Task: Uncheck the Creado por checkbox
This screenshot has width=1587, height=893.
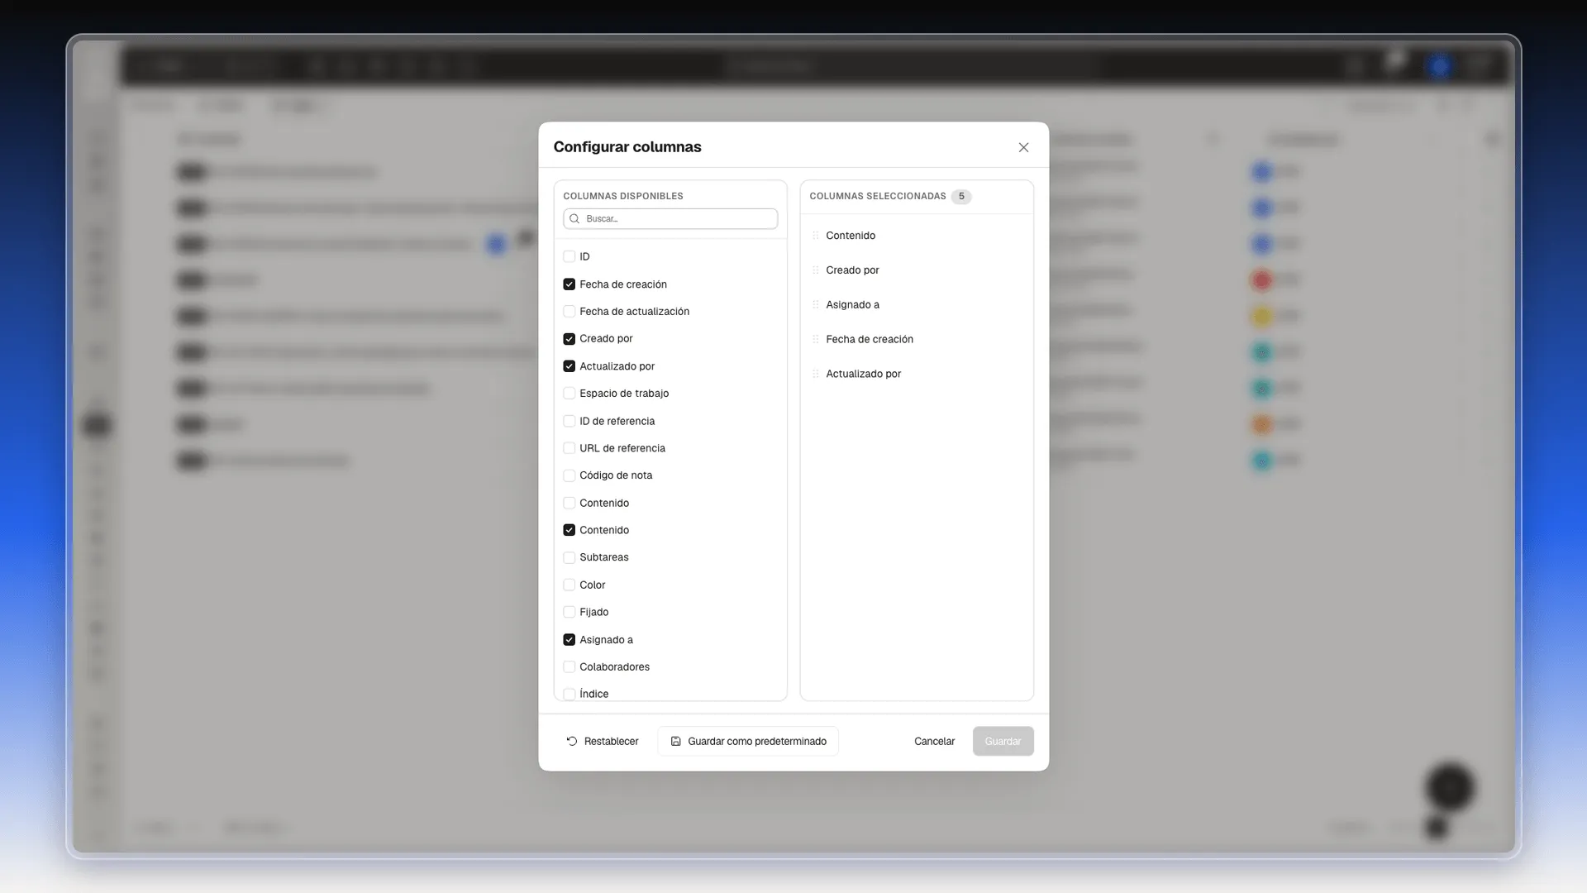Action: [x=569, y=339]
